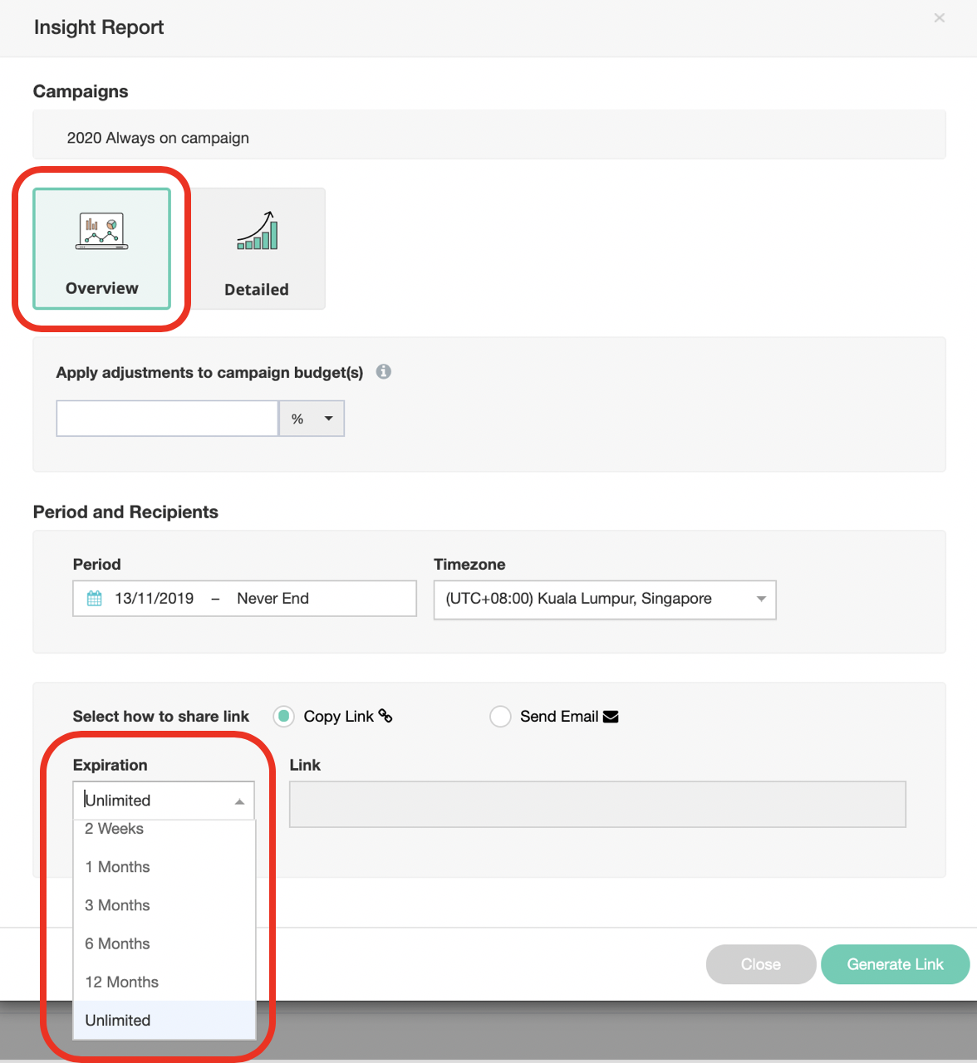Click the info icon beside budget adjustments
977x1063 pixels.
pos(383,372)
